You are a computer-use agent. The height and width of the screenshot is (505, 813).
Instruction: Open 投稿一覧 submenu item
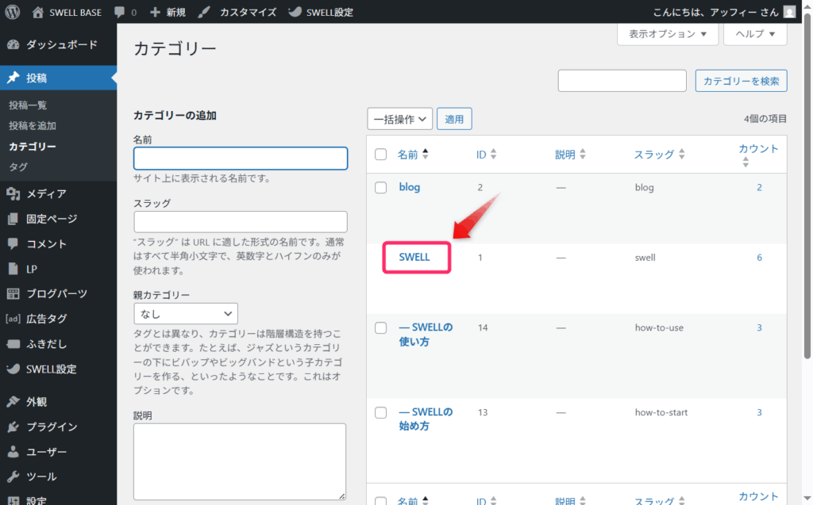tap(28, 105)
